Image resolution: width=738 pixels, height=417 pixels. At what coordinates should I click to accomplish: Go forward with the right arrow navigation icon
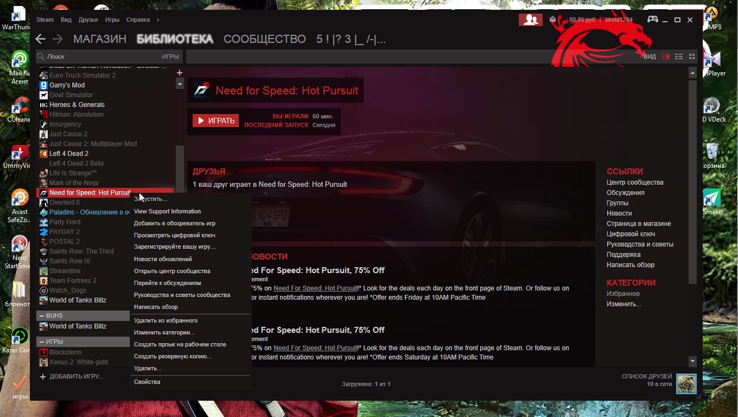click(x=58, y=39)
